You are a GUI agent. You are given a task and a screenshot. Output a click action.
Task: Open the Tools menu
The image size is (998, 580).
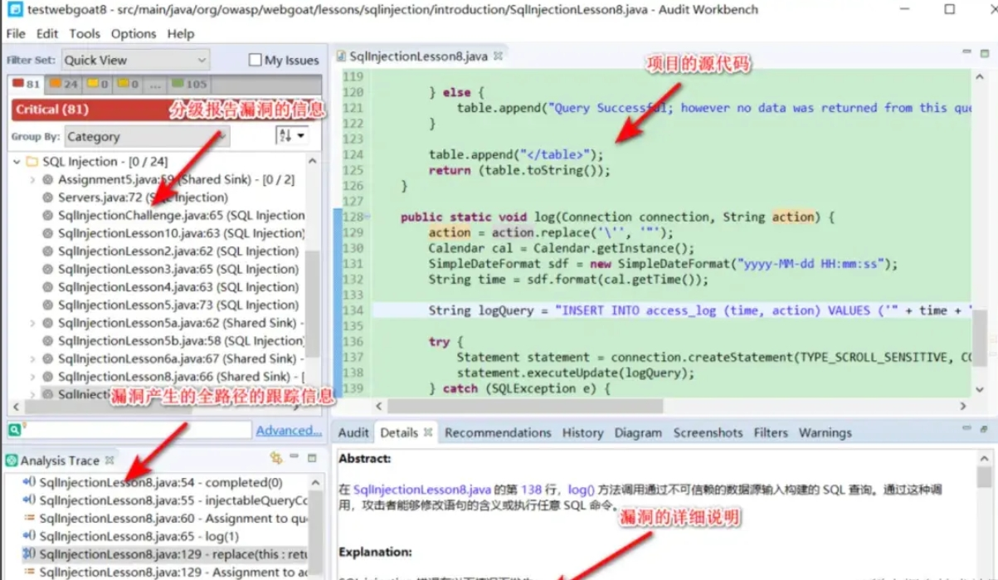[85, 34]
